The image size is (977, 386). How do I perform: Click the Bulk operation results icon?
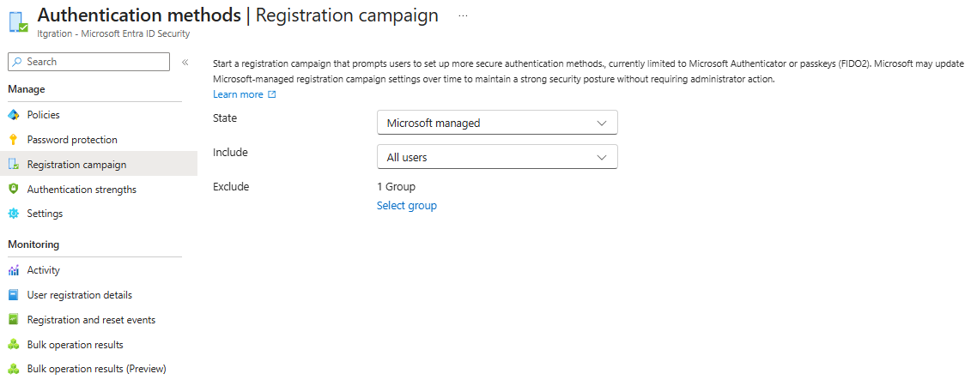14,344
